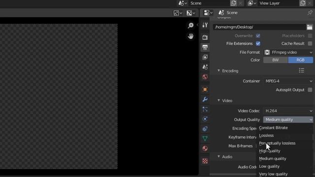Toggle the Overwrite checkbox
315x177 pixels.
[x=258, y=36]
